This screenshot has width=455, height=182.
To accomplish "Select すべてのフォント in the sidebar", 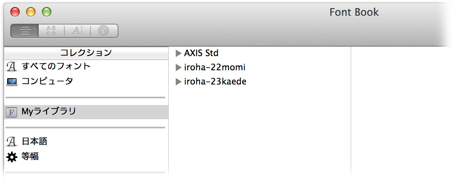I will point(86,66).
